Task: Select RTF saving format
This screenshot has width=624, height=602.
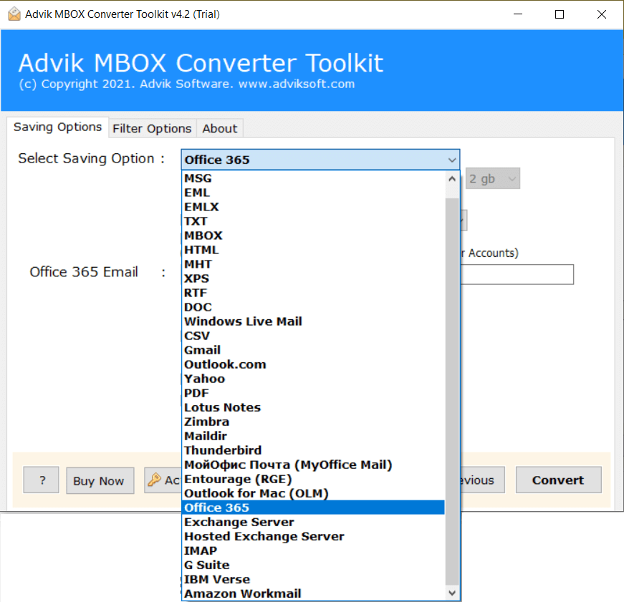Action: [313, 293]
